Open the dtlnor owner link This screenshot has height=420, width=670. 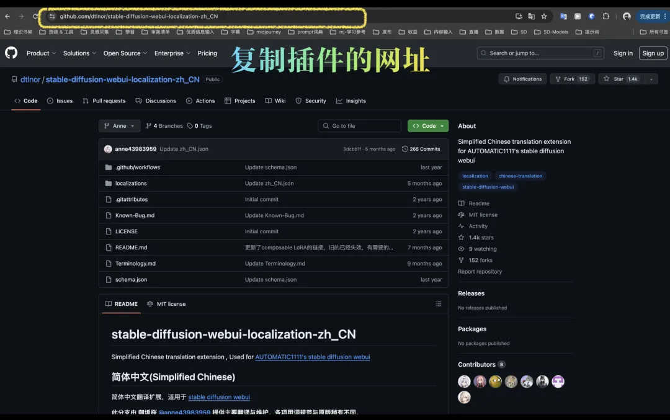pyautogui.click(x=30, y=79)
